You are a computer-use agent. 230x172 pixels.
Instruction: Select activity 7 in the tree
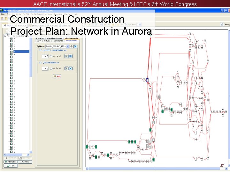coord(14,49)
